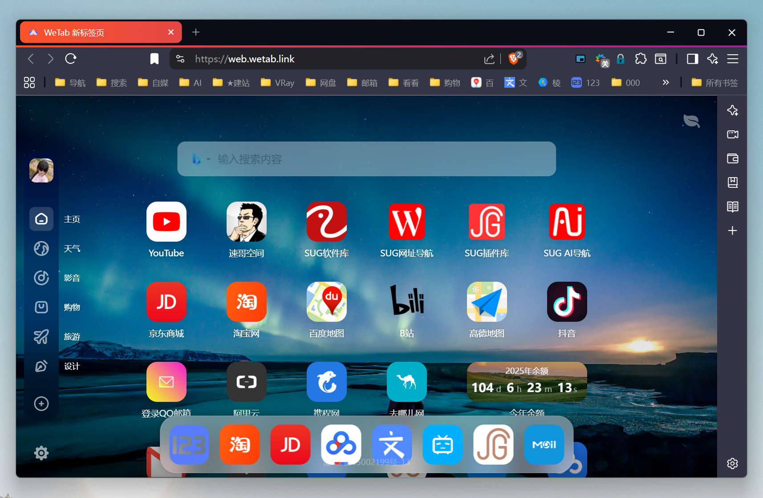Open the extensions puzzle icon
The image size is (763, 498).
tap(641, 59)
